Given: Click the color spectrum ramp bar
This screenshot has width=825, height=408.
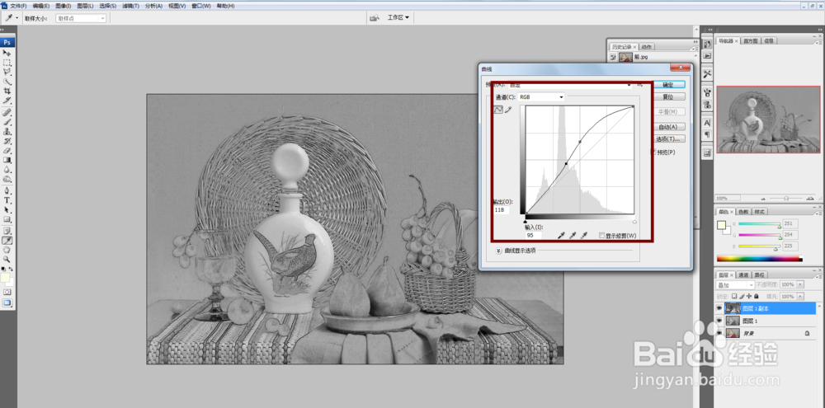Looking at the screenshot, I should click(x=760, y=259).
